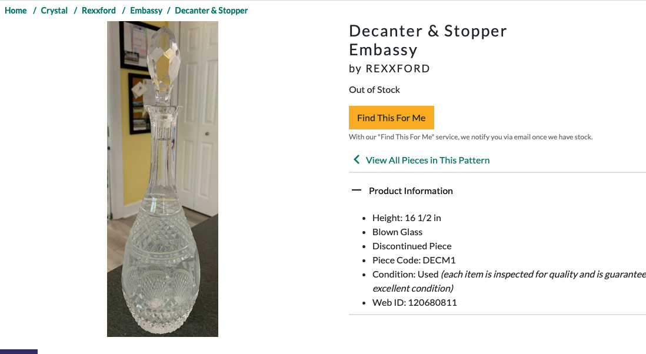Click the Blown Glass bullet item
Viewport: 646px width, 354px height.
[x=398, y=232]
